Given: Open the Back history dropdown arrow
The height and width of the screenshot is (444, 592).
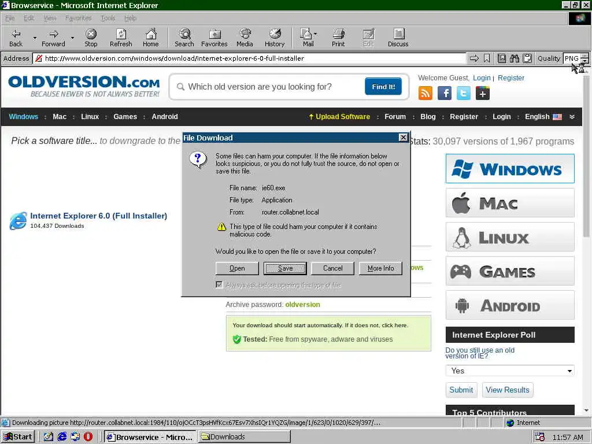Looking at the screenshot, I should tap(35, 38).
